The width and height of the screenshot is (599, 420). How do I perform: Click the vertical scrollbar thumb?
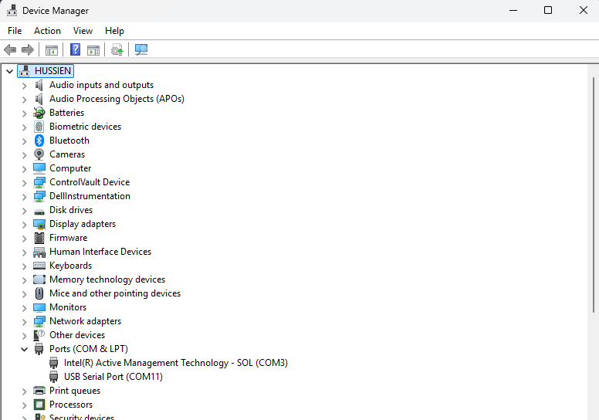pos(594,194)
